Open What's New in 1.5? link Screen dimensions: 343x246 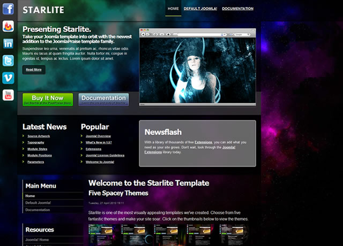click(x=99, y=142)
